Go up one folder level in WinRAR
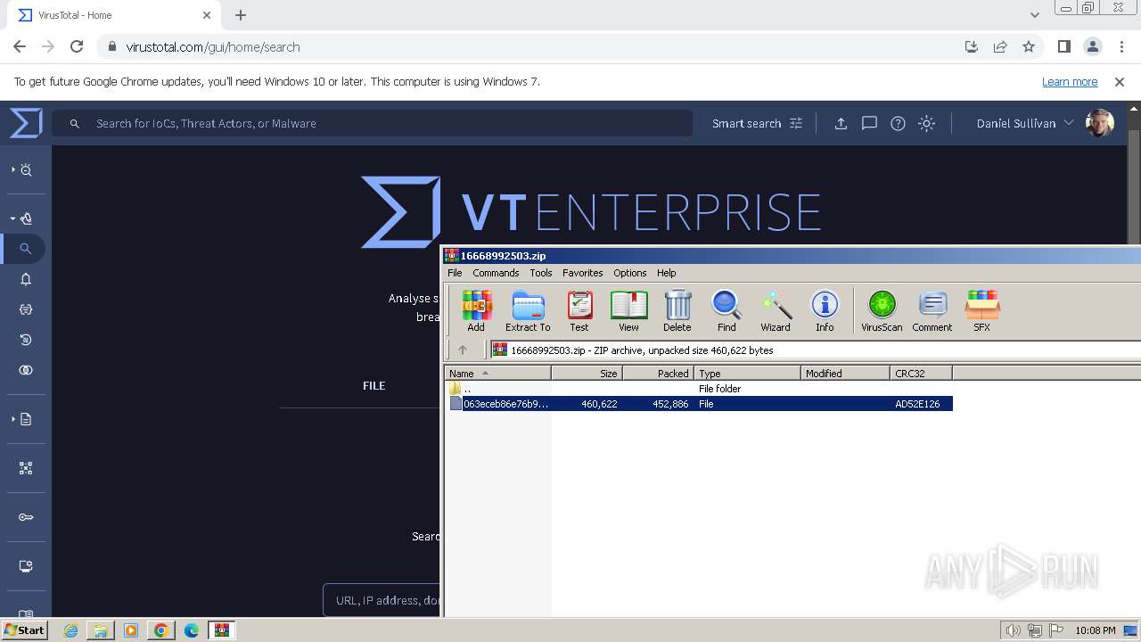The height and width of the screenshot is (642, 1141). (463, 350)
